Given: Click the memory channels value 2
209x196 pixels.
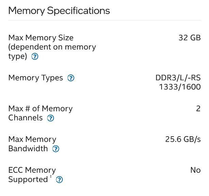Looking at the screenshot, I should pos(198,109).
